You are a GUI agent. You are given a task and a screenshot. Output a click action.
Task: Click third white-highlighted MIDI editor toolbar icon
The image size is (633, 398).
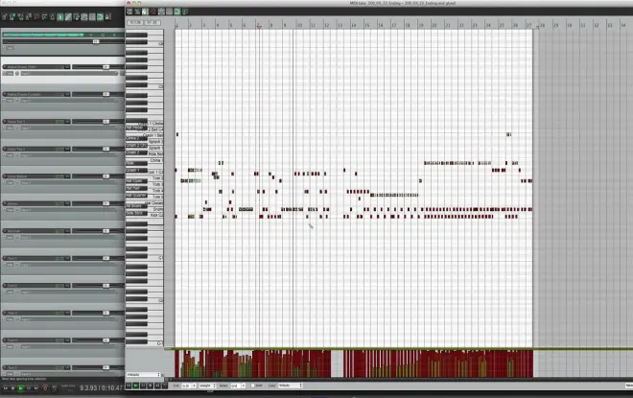[x=146, y=12]
